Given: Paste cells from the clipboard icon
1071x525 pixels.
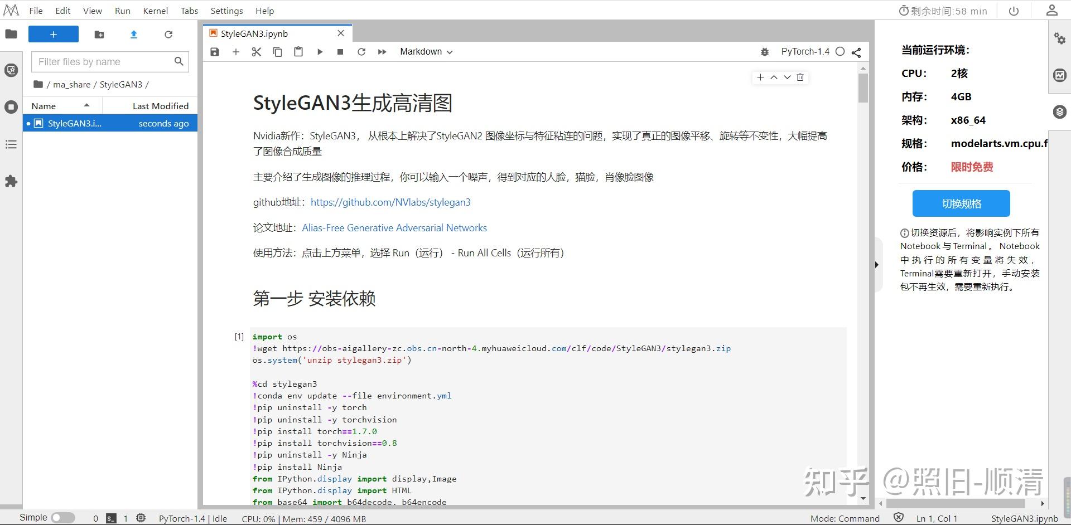Looking at the screenshot, I should tap(298, 51).
